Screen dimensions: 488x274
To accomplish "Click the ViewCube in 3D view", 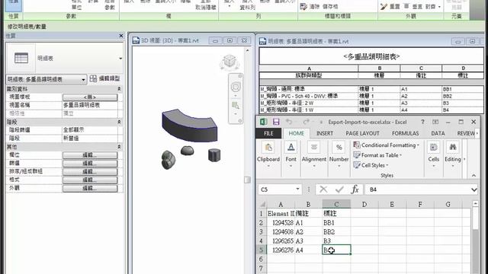I will tap(230, 62).
